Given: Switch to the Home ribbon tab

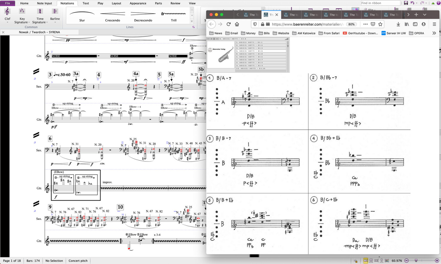Looking at the screenshot, I should point(24,3).
